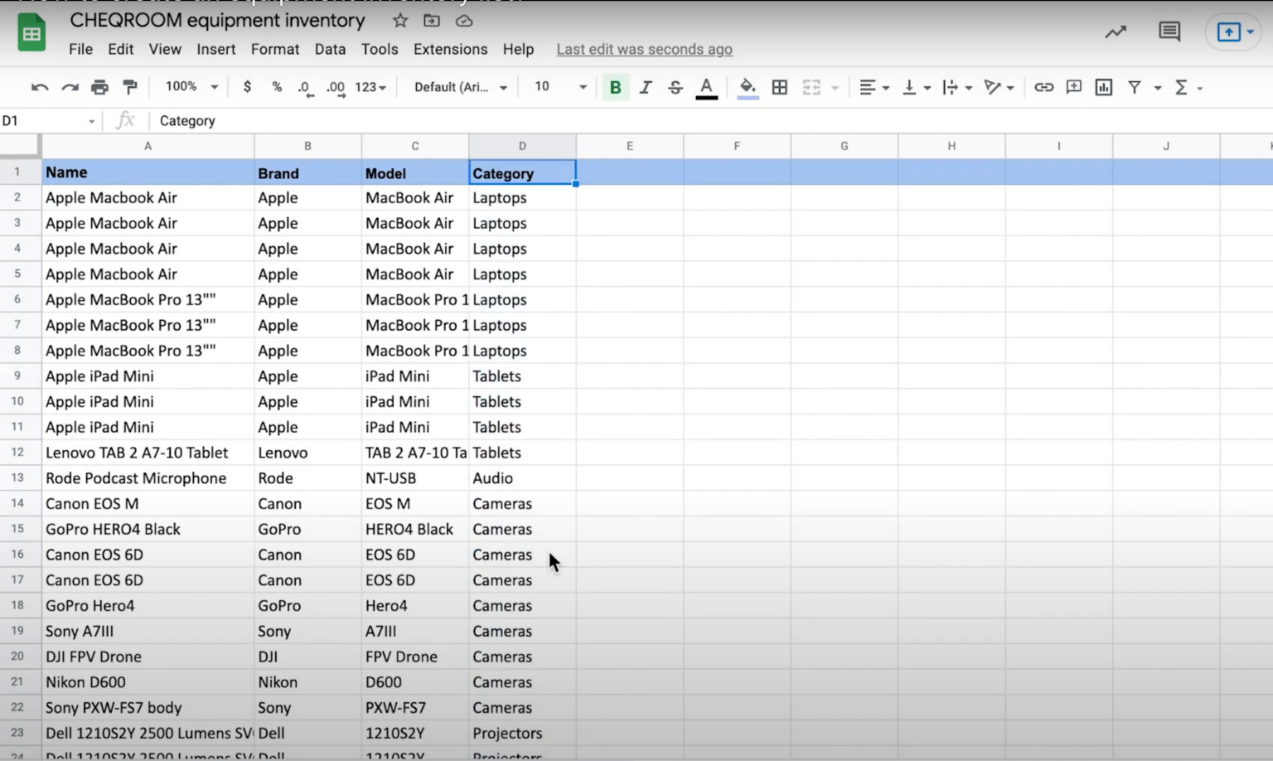Click the Share upload button
This screenshot has height=761, width=1273.
pos(1234,32)
